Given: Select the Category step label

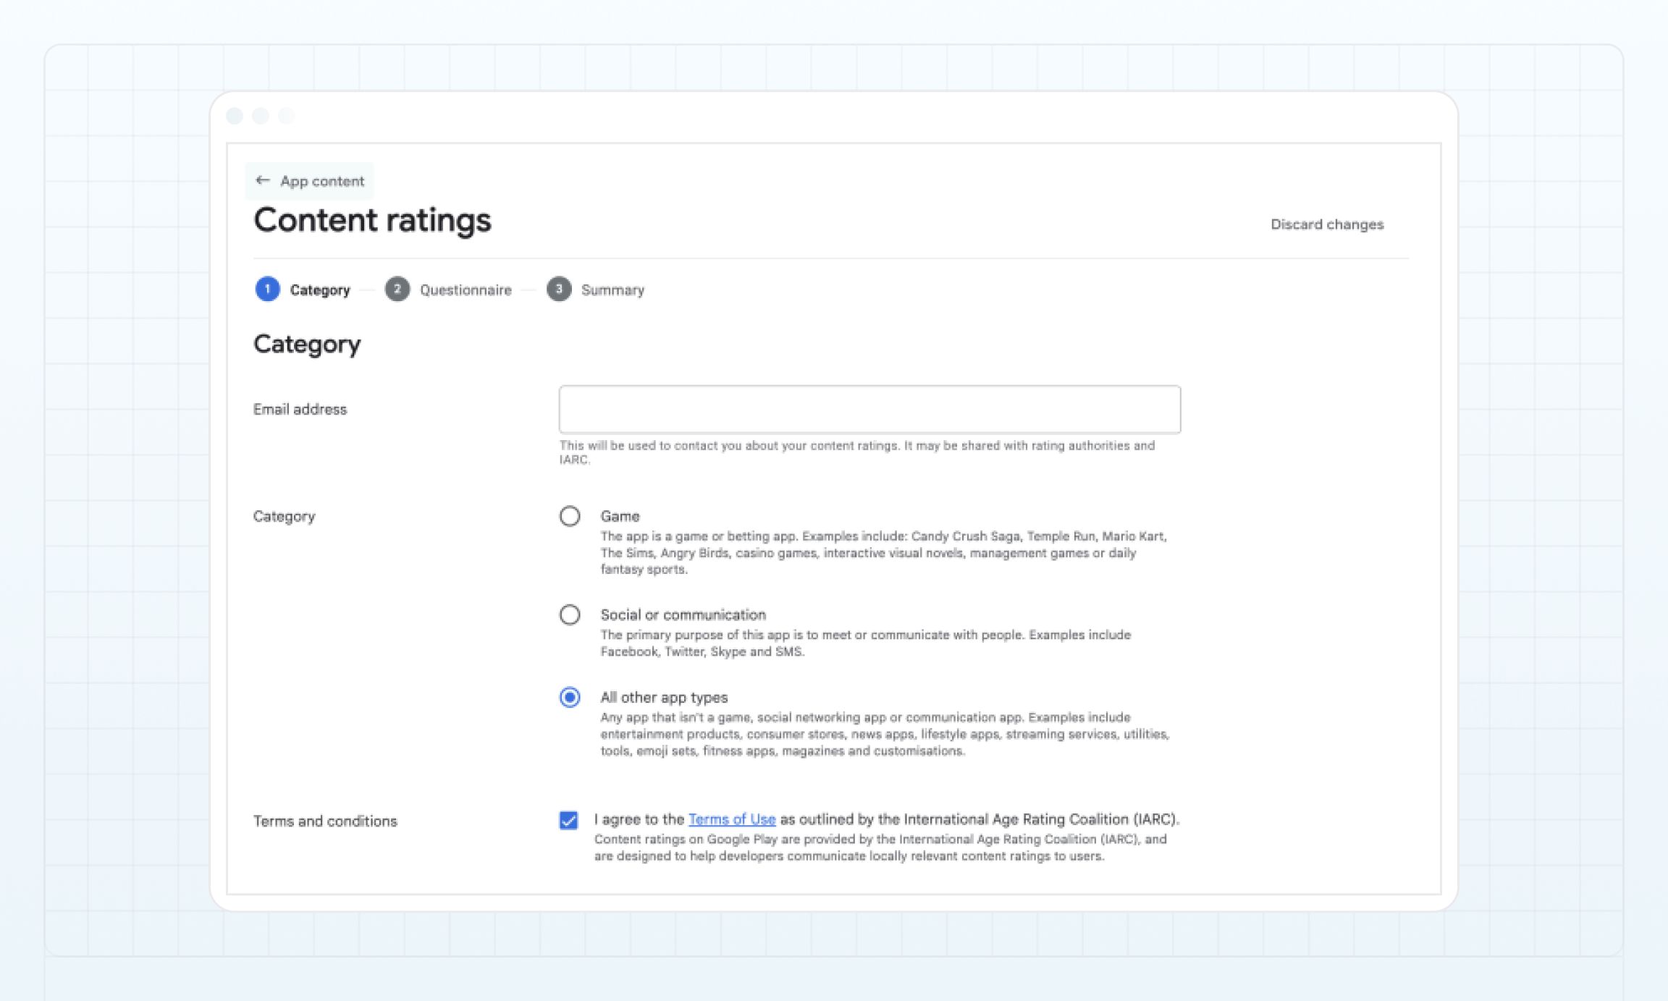Looking at the screenshot, I should click(320, 290).
